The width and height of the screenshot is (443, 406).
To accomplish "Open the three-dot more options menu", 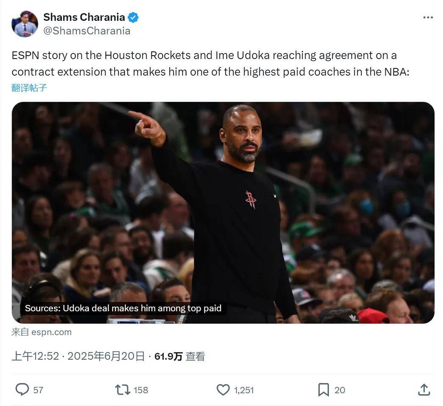I will pyautogui.click(x=428, y=17).
